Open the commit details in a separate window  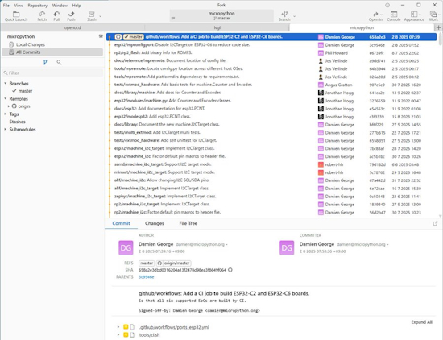(436, 223)
